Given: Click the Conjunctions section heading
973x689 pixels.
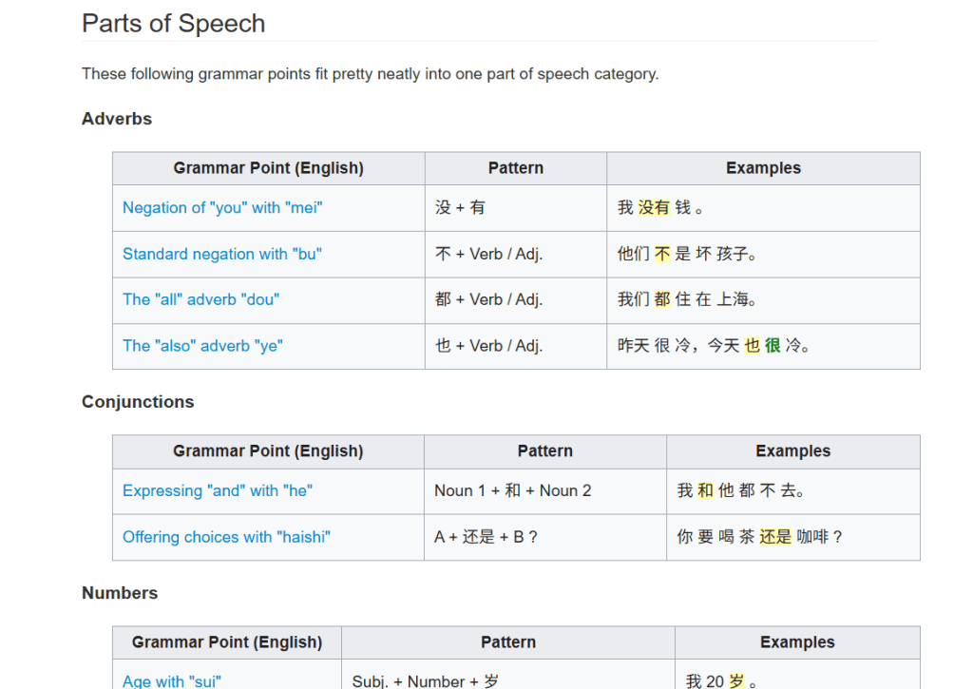Looking at the screenshot, I should 138,402.
